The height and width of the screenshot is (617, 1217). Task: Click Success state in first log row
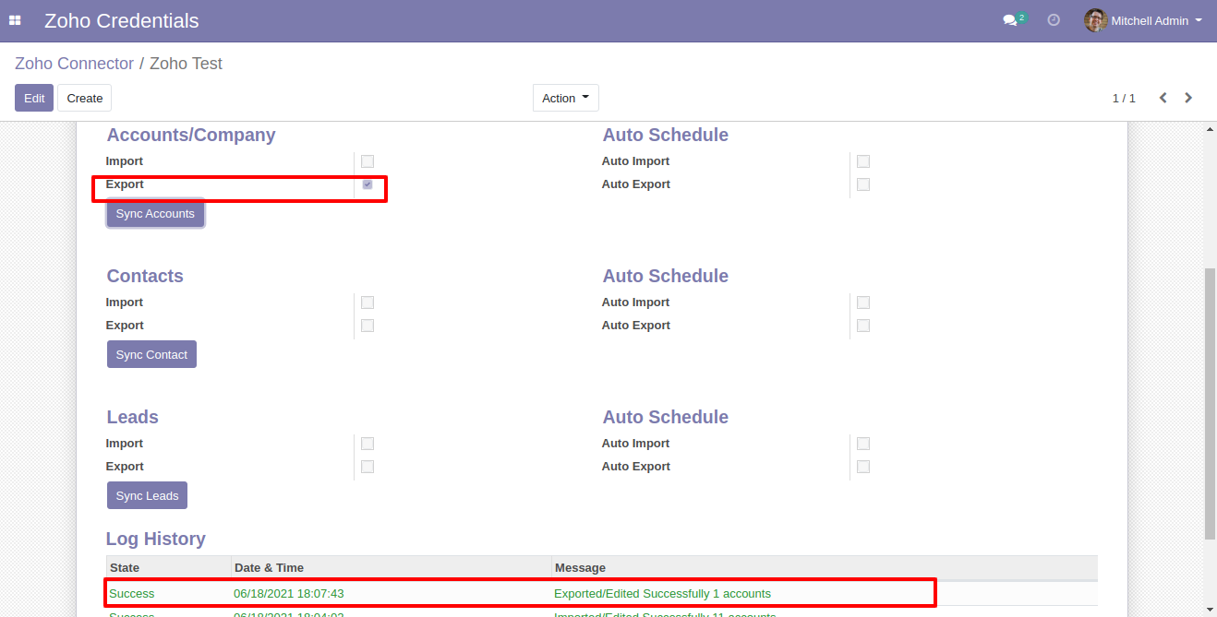132,593
